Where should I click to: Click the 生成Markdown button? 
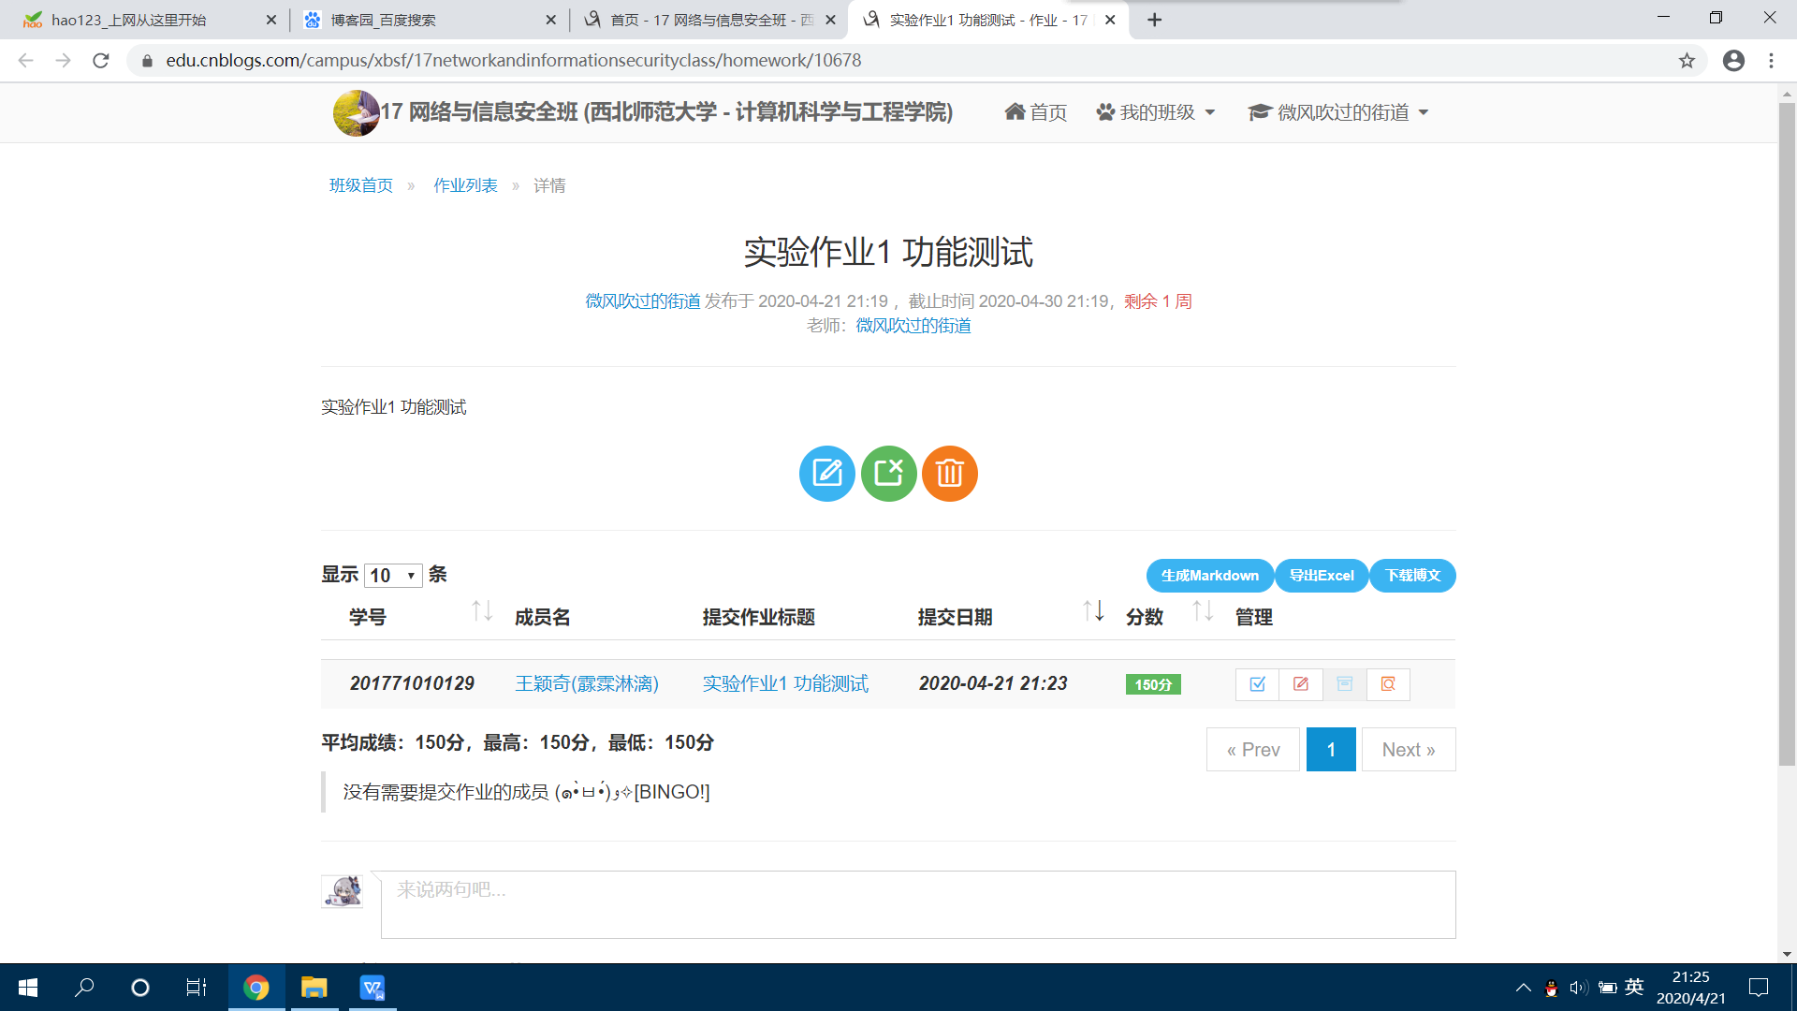1209,576
